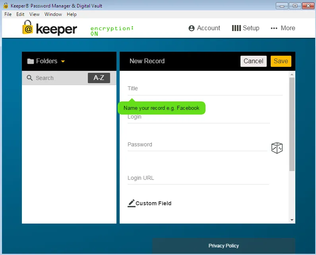Click into the Search records field
The height and width of the screenshot is (255, 316).
(x=60, y=78)
